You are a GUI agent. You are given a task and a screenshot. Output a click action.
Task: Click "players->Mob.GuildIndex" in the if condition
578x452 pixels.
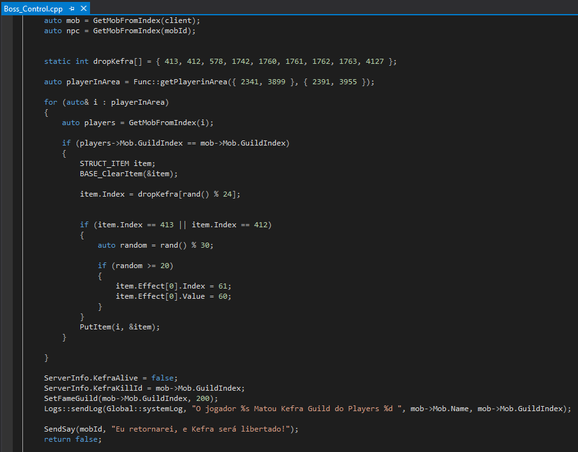(131, 143)
